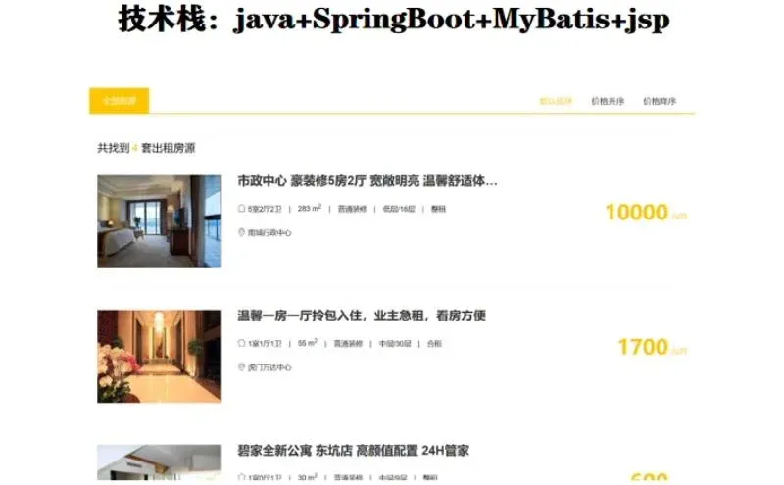Click the location pin icon in 市政中心 listing

tap(241, 232)
